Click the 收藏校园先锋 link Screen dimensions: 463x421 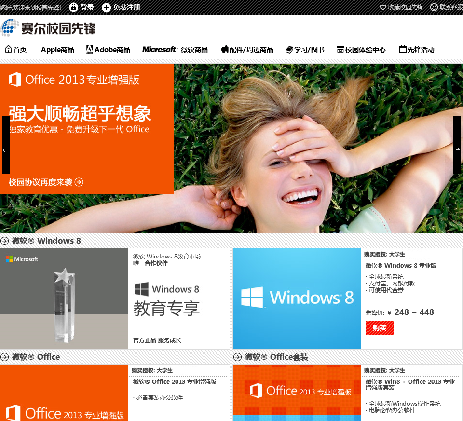tap(405, 7)
